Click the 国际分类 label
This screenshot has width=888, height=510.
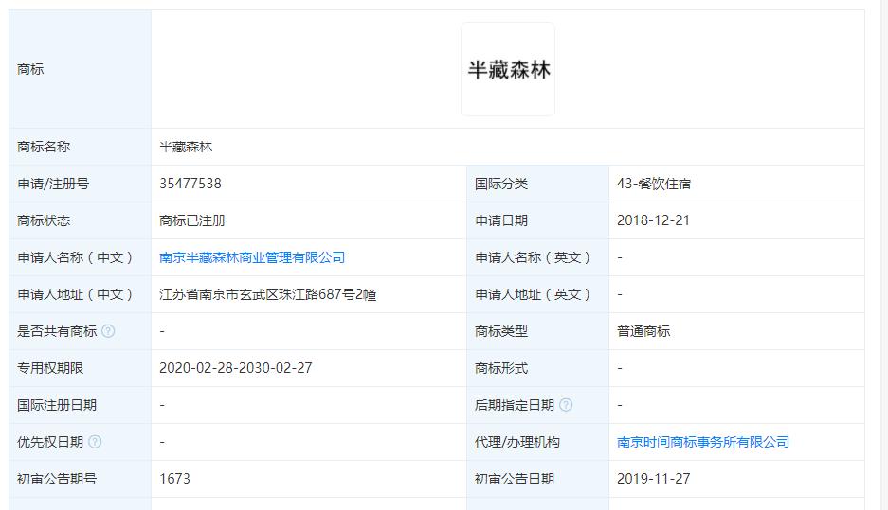pos(501,184)
